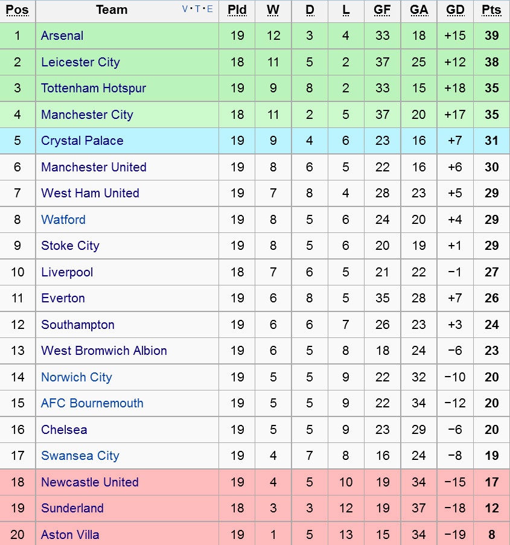Open the Arsenal team link

pyautogui.click(x=62, y=36)
